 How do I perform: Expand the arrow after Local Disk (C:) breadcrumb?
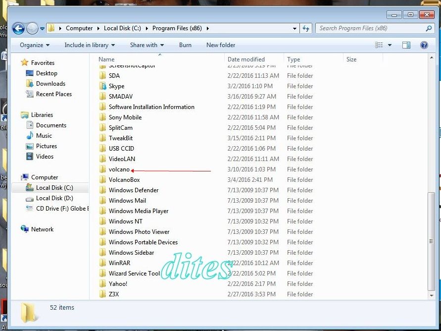coord(147,28)
